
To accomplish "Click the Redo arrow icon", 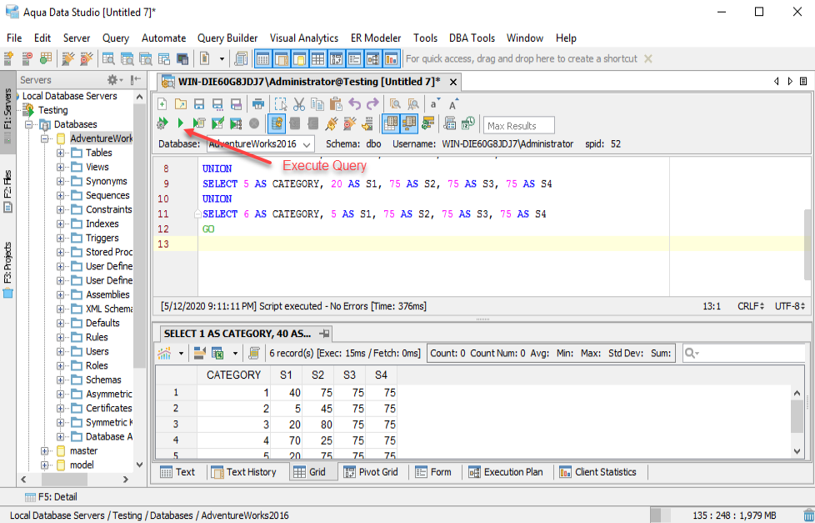I will point(372,104).
